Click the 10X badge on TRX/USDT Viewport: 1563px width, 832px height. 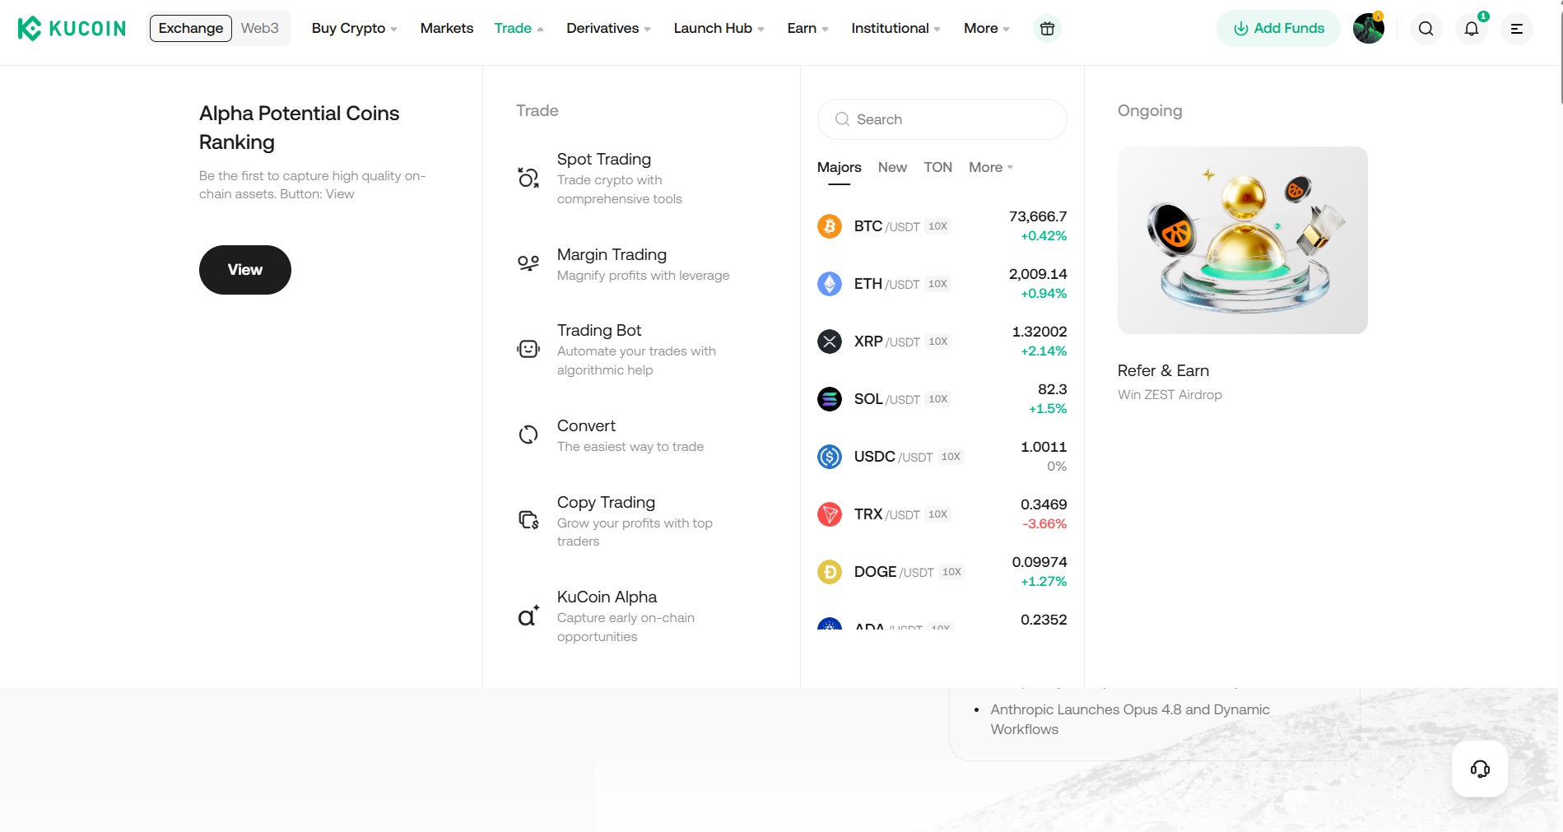(937, 514)
